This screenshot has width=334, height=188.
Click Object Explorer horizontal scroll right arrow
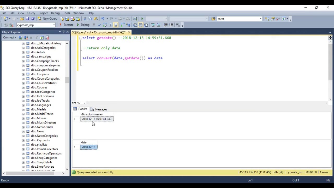[x=63, y=173]
